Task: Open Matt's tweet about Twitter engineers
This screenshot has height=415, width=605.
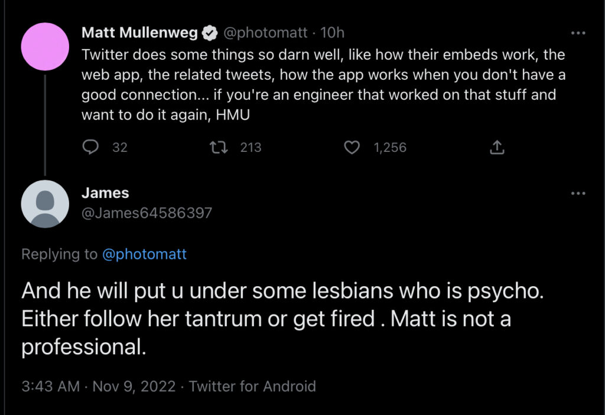Action: (319, 85)
